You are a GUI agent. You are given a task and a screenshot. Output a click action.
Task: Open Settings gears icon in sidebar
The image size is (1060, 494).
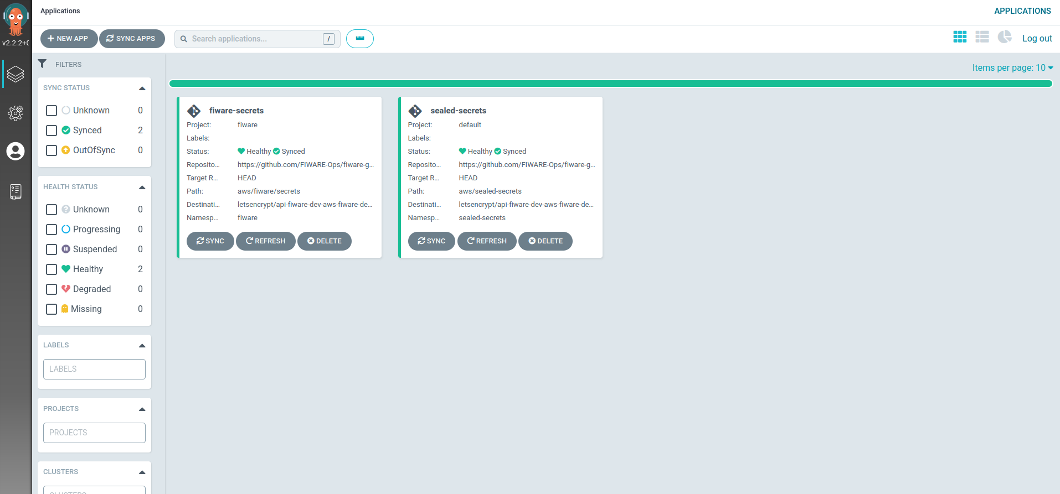point(16,113)
